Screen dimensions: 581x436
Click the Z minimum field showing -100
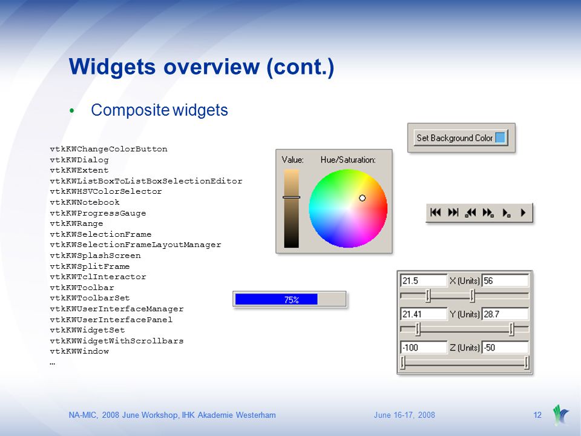pos(424,348)
